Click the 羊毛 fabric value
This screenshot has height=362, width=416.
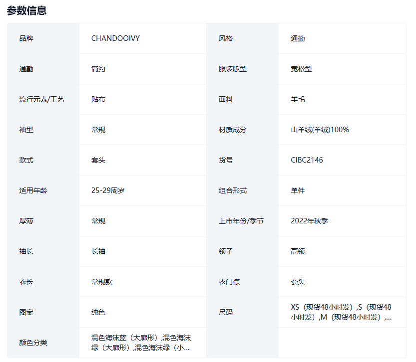coord(298,99)
